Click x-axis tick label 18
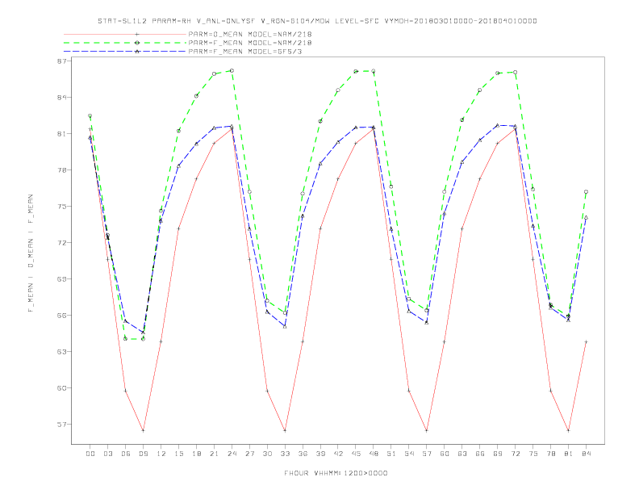Screen dimensions: 639x494 pos(196,454)
